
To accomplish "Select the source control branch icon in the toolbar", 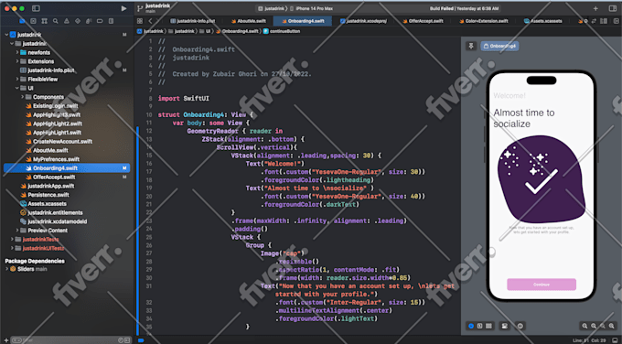I will 140,8.
